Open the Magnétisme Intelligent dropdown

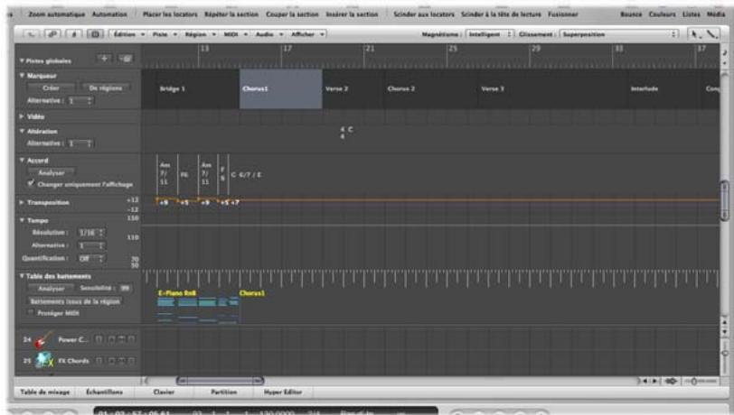(490, 34)
